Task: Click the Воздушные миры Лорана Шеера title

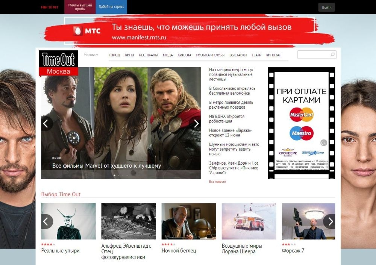Action: 242,249
